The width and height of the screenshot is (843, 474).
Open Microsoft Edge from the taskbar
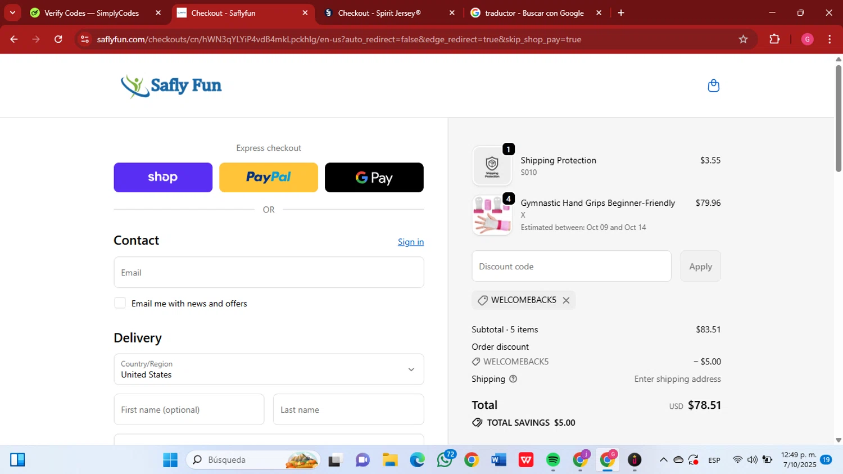pos(417,460)
